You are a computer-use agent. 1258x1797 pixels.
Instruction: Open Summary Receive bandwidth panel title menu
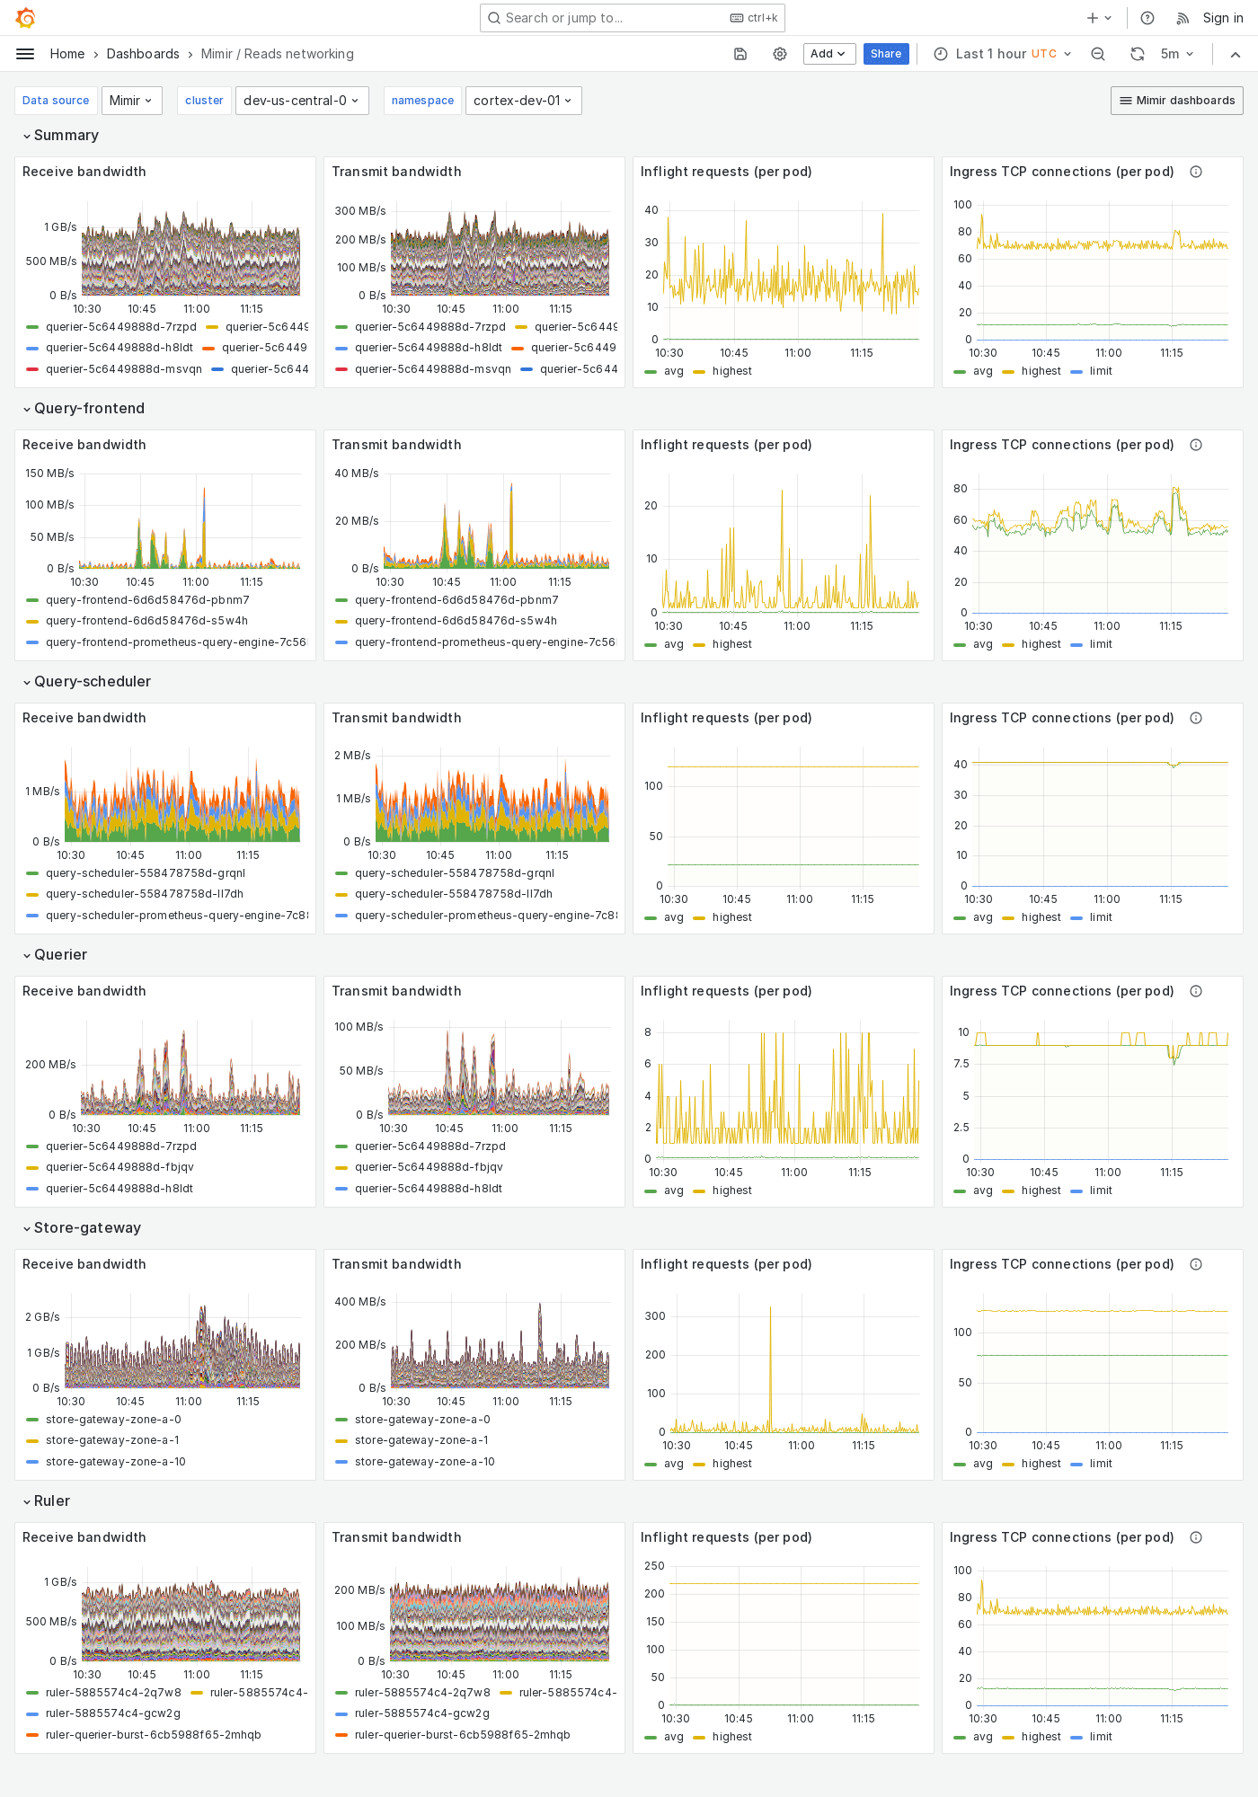click(84, 172)
